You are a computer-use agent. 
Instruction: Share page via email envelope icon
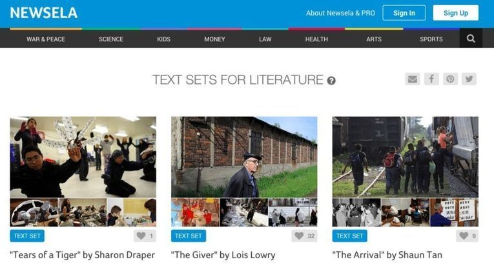tap(413, 79)
